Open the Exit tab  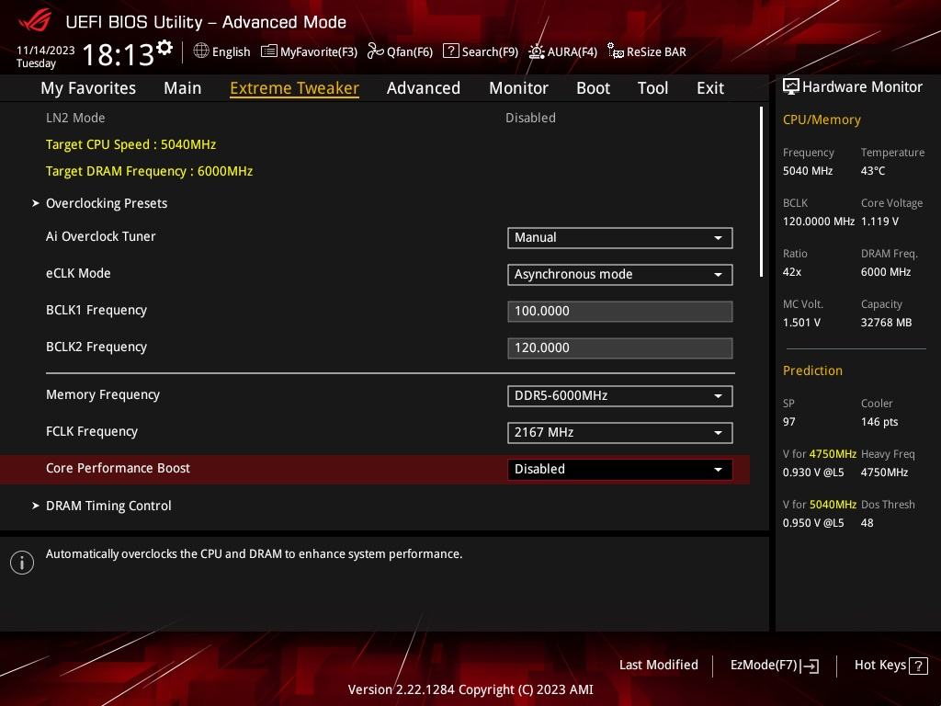[710, 88]
